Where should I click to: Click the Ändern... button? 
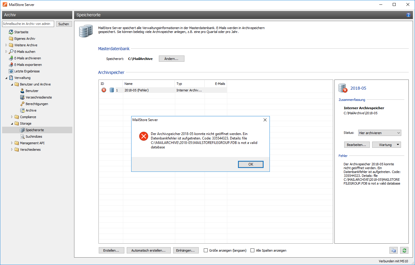click(x=172, y=59)
